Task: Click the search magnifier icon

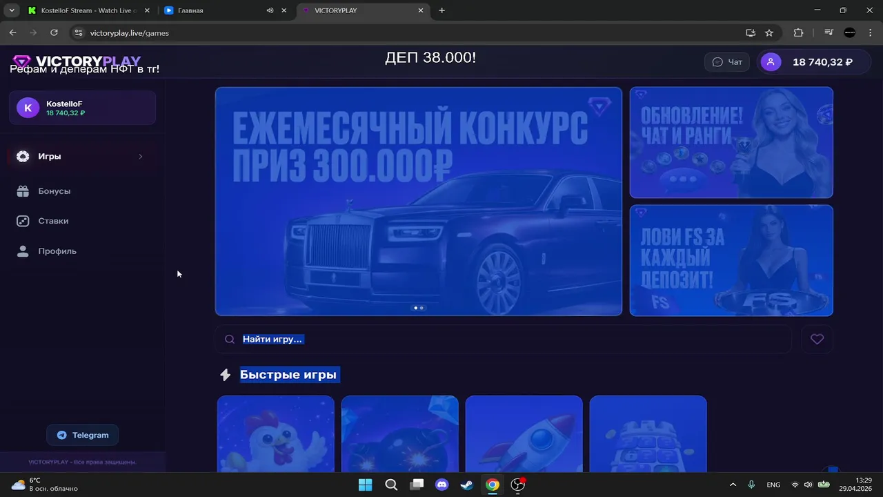Action: [230, 340]
